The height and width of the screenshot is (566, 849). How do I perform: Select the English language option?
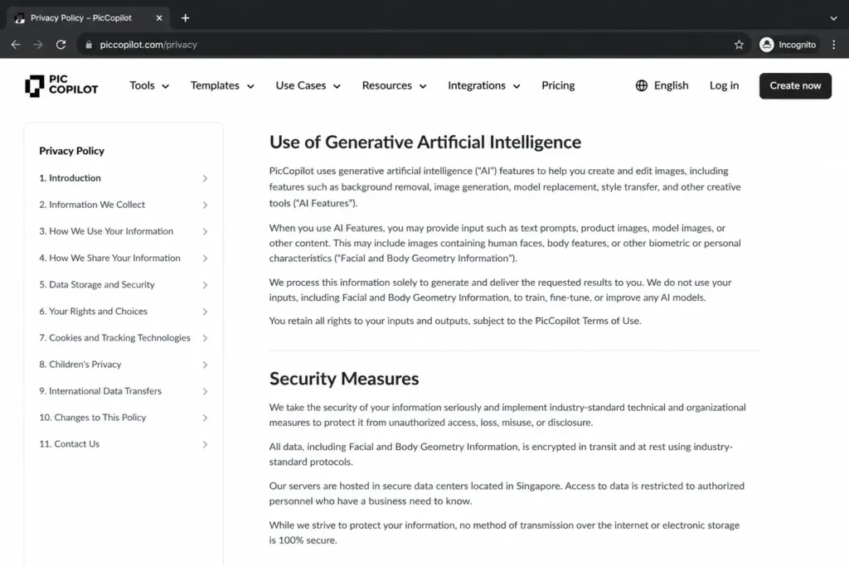click(x=671, y=85)
